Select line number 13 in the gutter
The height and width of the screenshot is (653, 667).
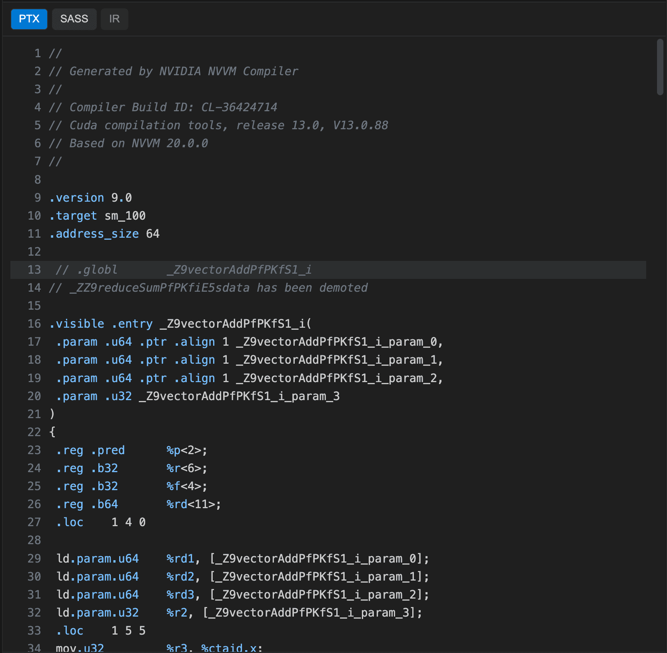pos(34,270)
